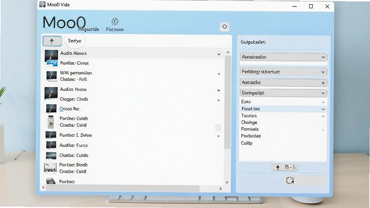Expand the Audio Aloois row arrow
Image resolution: width=370 pixels, height=208 pixels.
tap(219, 55)
